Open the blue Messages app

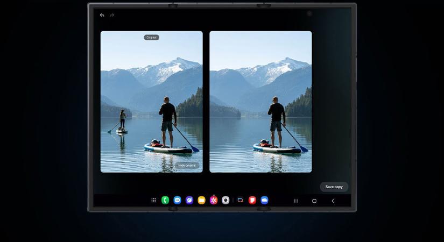coord(177,201)
